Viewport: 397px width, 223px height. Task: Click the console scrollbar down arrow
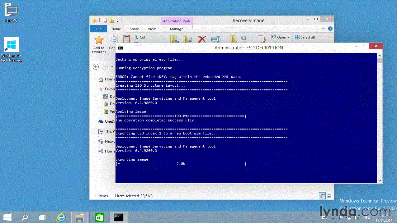tap(380, 181)
